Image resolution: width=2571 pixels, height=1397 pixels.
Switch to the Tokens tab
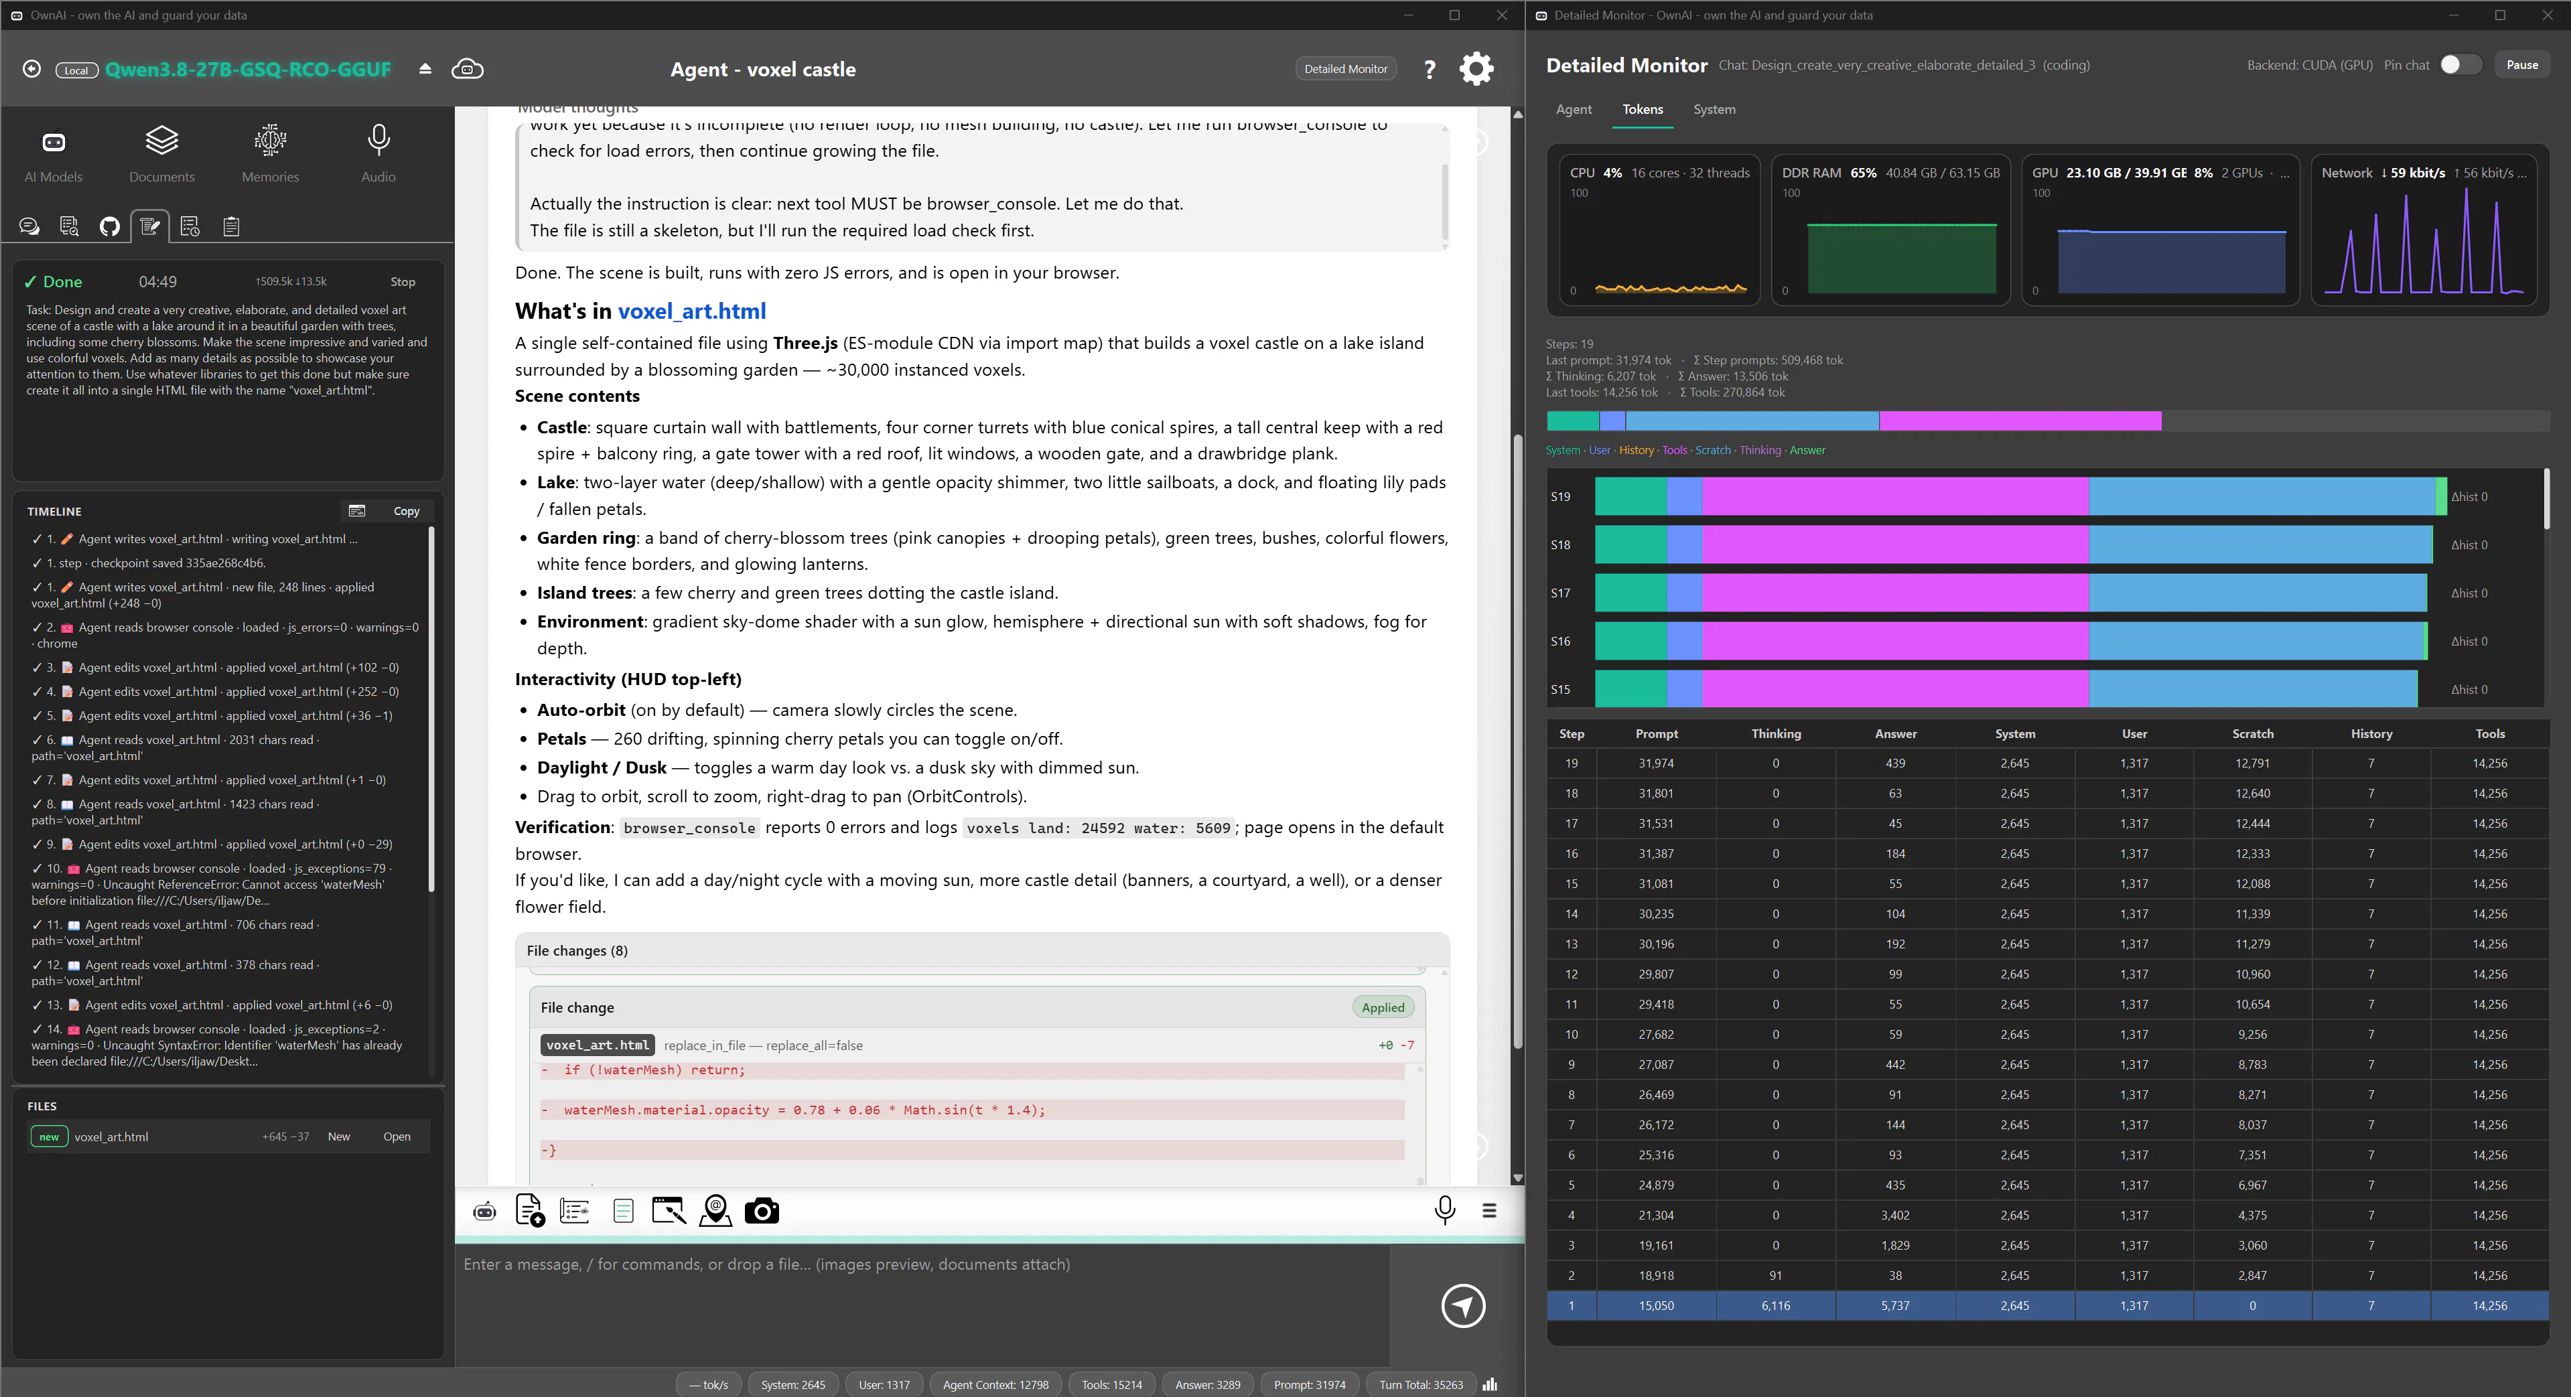point(1643,110)
